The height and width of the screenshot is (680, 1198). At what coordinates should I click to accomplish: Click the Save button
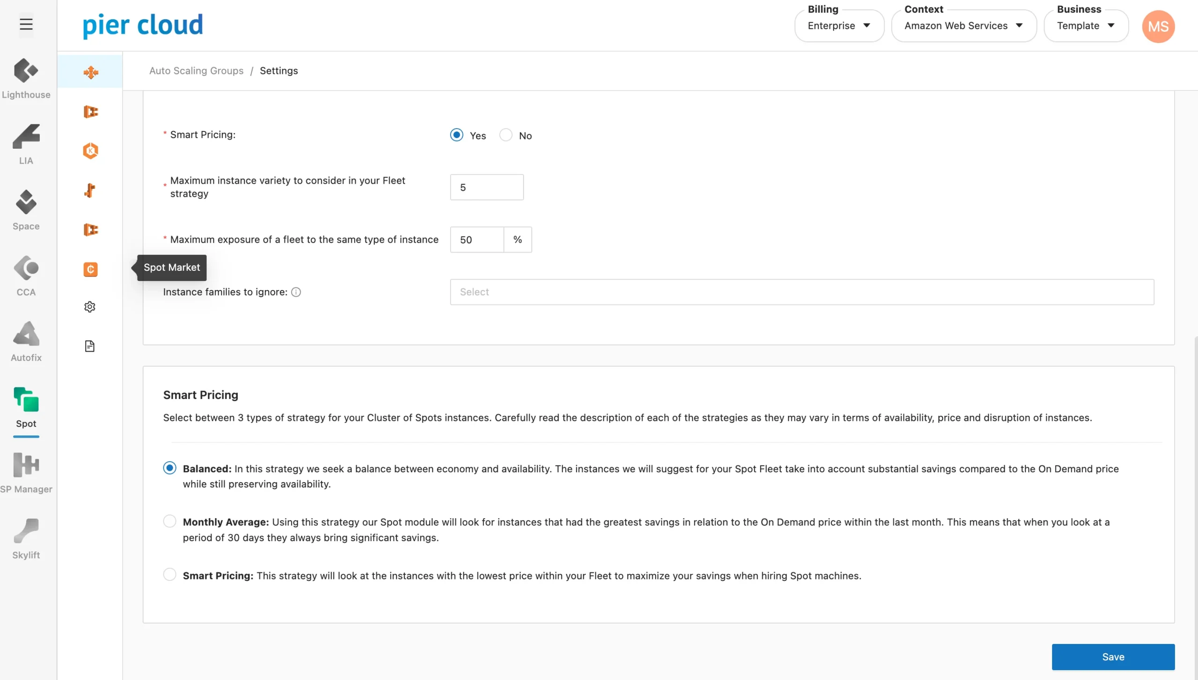point(1113,657)
